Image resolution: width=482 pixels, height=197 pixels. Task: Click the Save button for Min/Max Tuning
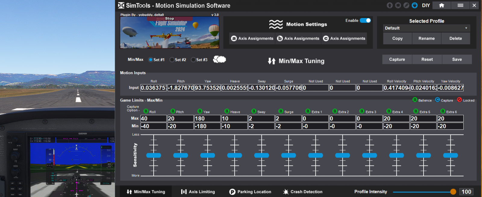(x=457, y=59)
